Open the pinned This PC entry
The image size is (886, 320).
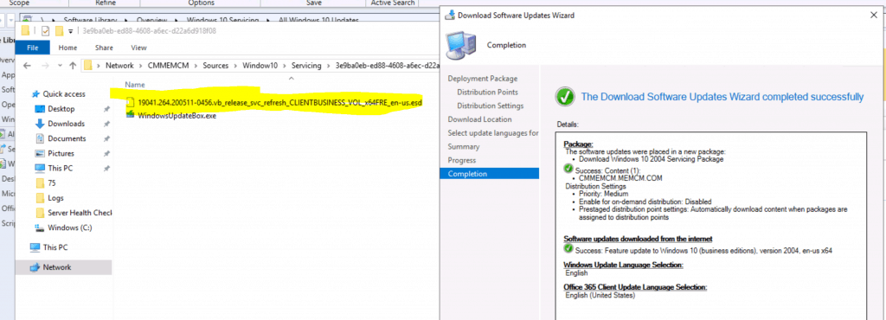pyautogui.click(x=60, y=168)
